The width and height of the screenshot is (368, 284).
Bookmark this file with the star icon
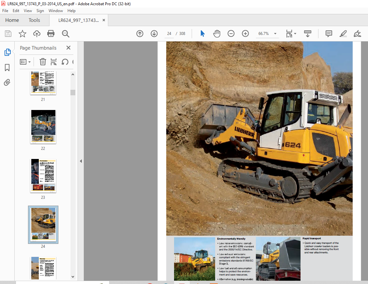[x=22, y=34]
